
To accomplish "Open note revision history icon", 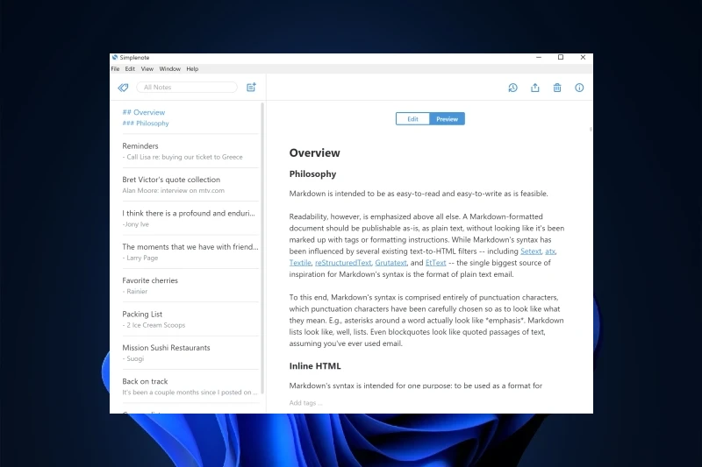I will 512,88.
